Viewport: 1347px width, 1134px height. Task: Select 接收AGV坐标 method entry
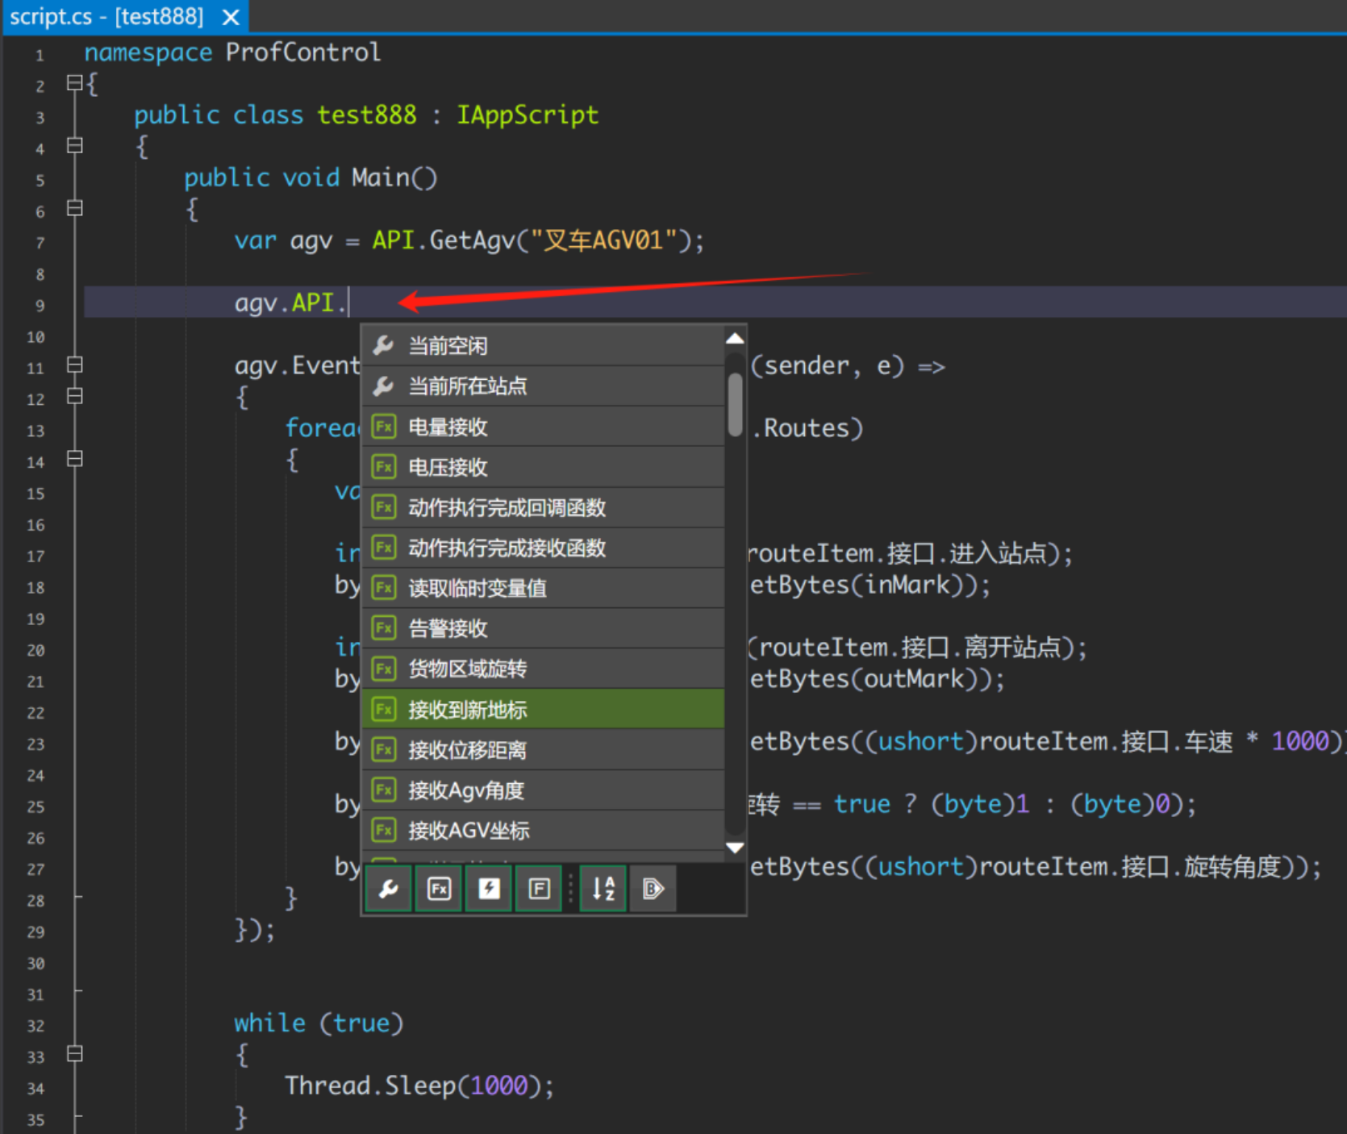click(x=544, y=831)
